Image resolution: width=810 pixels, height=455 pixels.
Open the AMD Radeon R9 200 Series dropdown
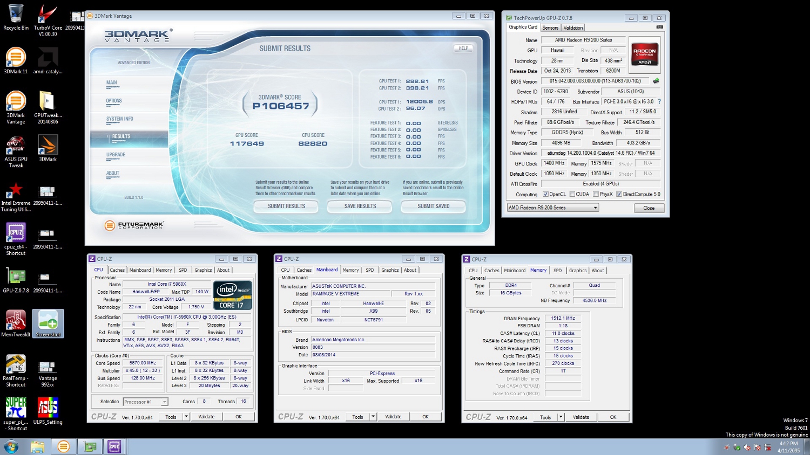pyautogui.click(x=553, y=208)
